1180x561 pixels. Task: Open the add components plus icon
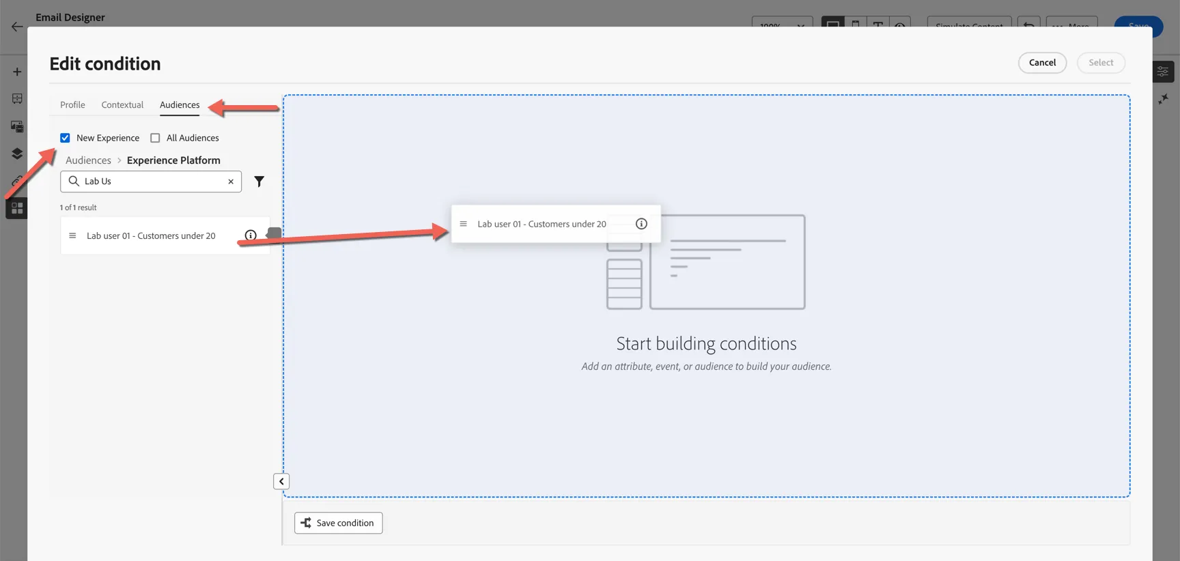coord(17,72)
